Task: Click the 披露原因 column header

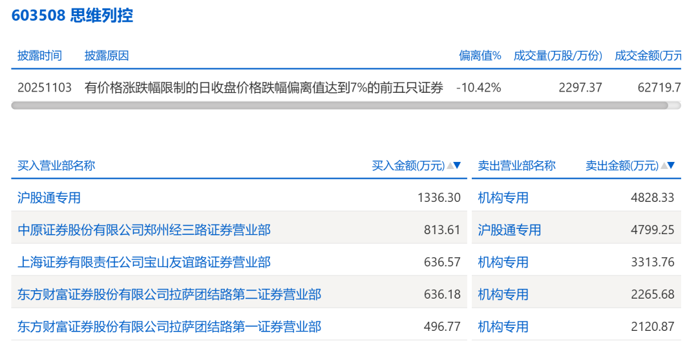Action: point(107,55)
